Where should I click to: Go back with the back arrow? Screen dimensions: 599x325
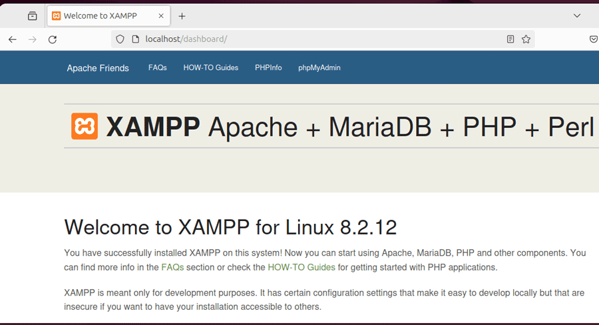coord(13,39)
